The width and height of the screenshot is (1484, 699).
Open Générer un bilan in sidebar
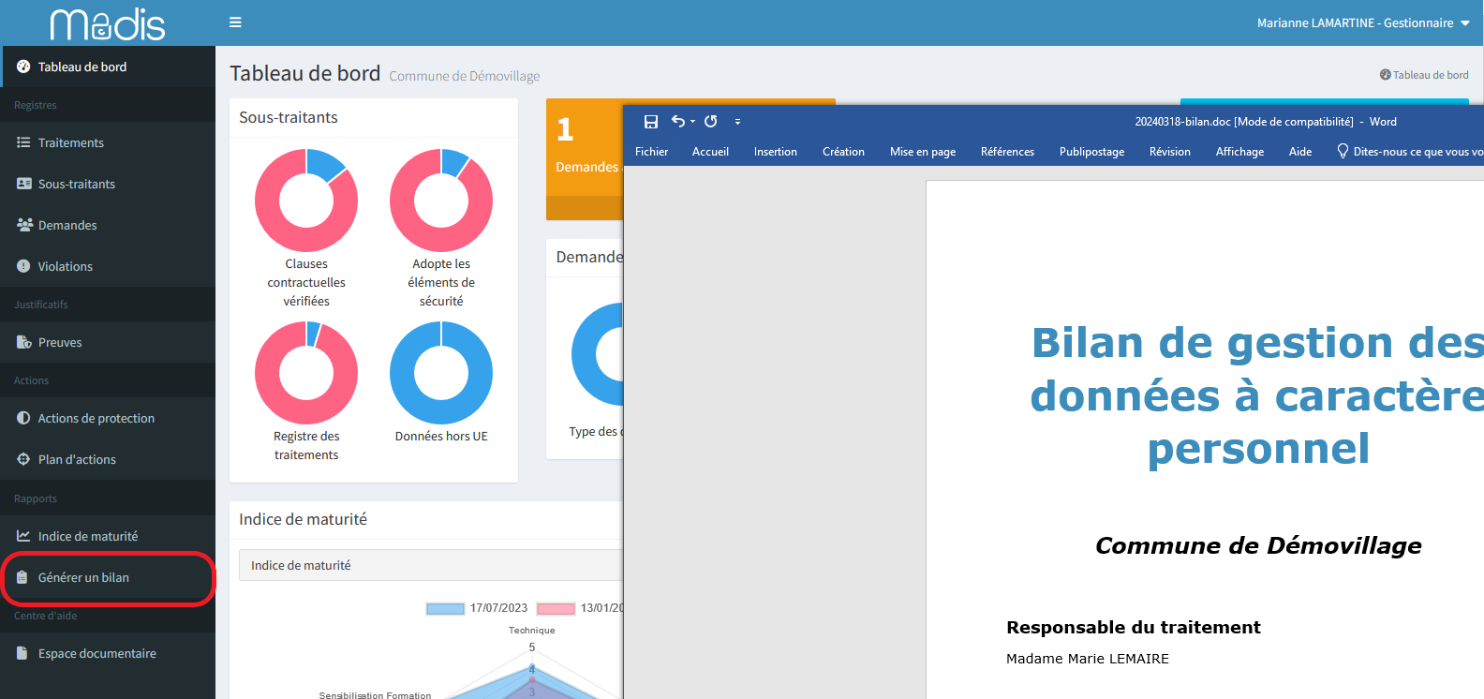point(83,577)
